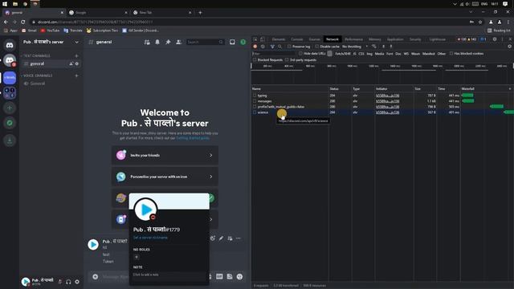Click the Download Apps icon in sidebar
Viewport: 514px width, 289px height.
(10, 140)
